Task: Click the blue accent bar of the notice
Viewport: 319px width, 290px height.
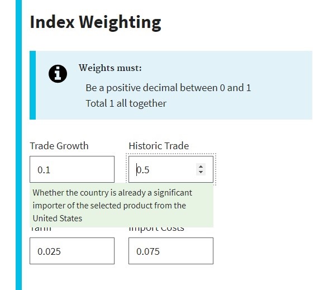Action: click(32, 85)
